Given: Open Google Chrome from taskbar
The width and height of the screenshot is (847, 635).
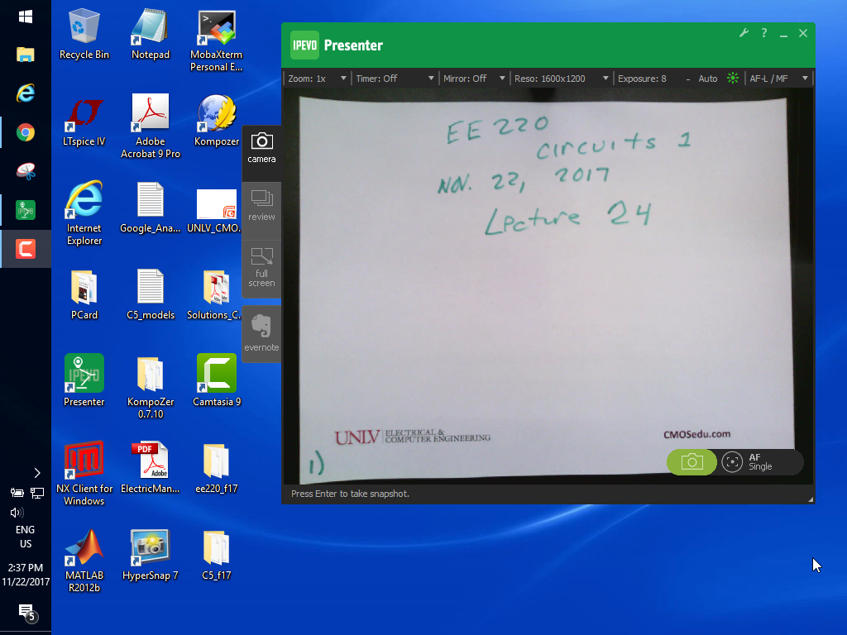Looking at the screenshot, I should click(26, 132).
